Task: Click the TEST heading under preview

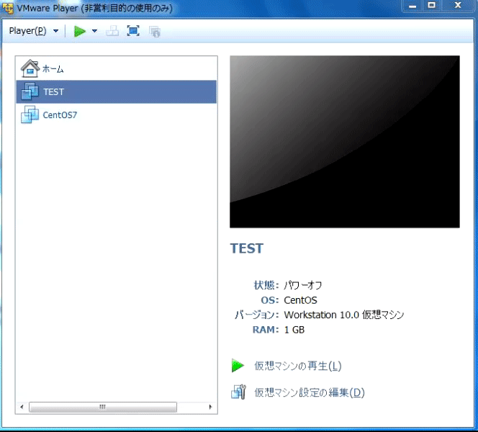Action: [x=247, y=248]
